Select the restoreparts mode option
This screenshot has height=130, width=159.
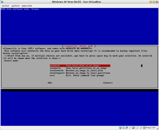pyautogui.click(x=80, y=73)
